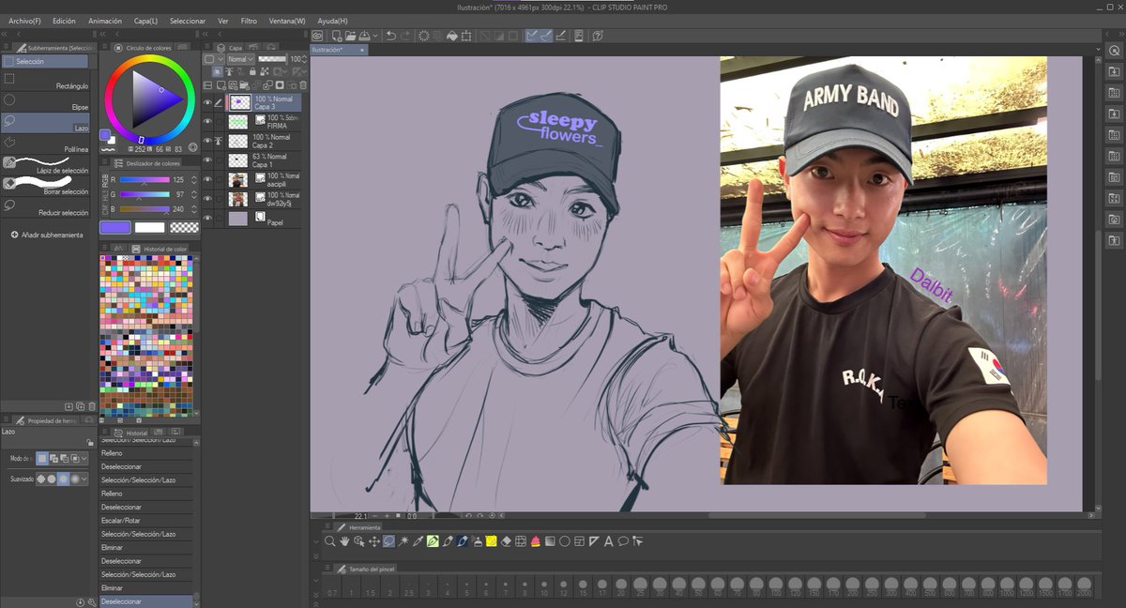
Task: Choose no-Suavizado first option
Action: click(x=40, y=479)
